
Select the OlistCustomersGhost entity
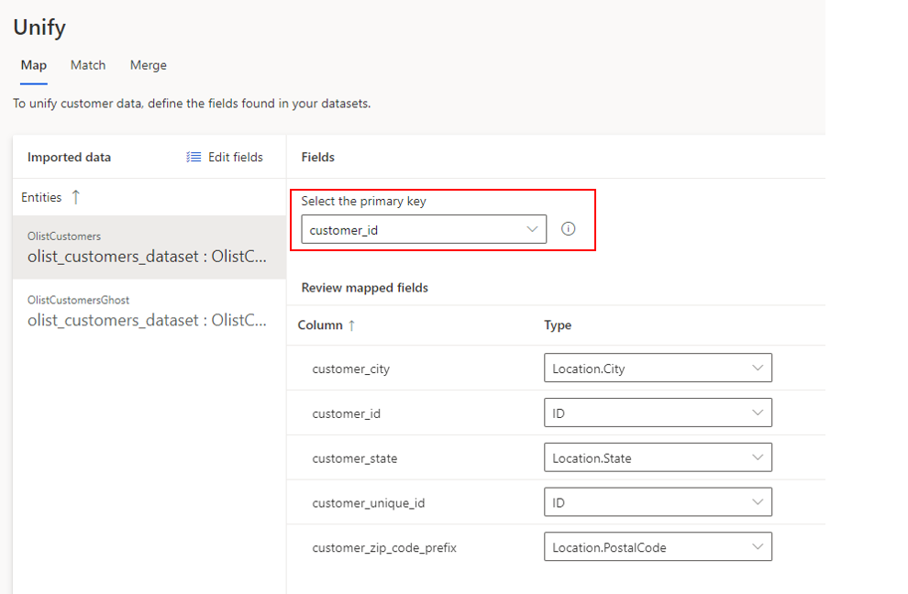tap(149, 311)
